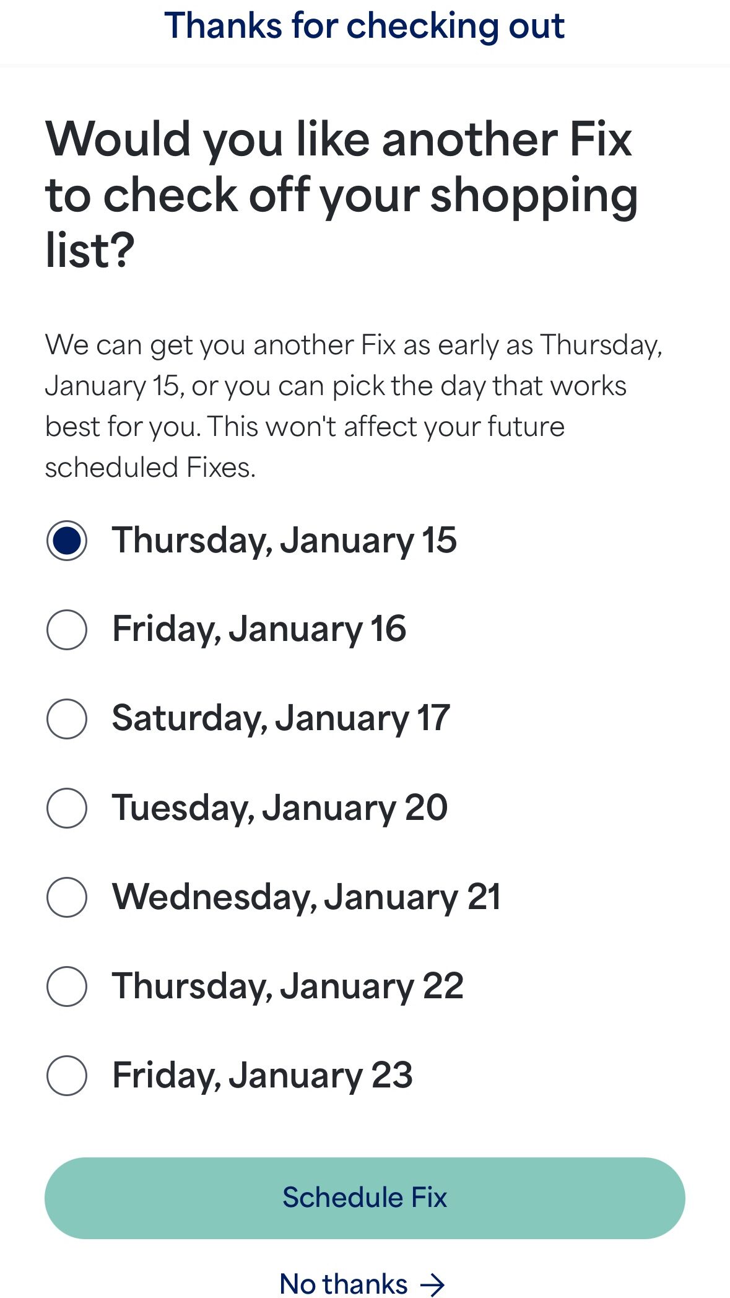Select the Thursday, January 15 radio button

pos(67,541)
